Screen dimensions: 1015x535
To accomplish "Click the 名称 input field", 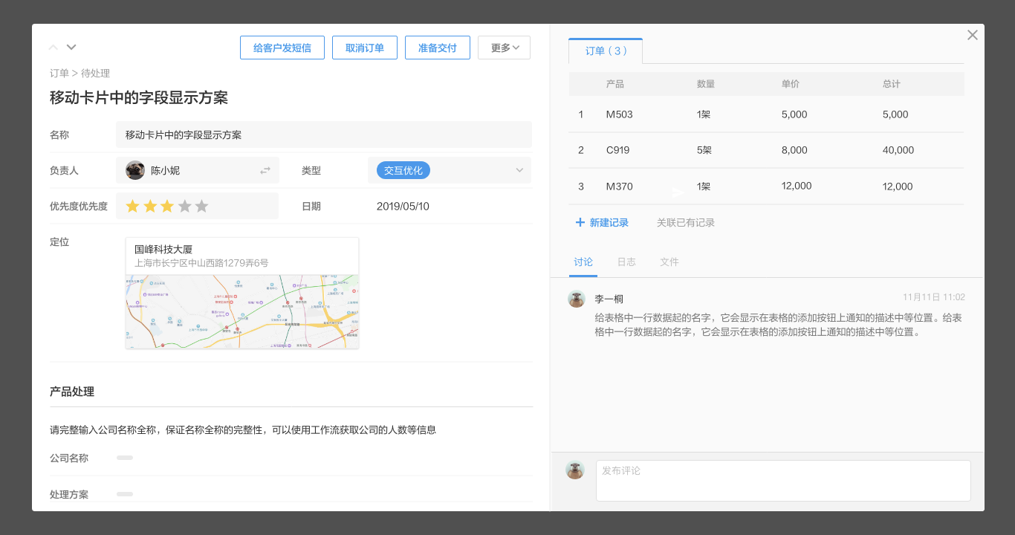I will pyautogui.click(x=324, y=134).
